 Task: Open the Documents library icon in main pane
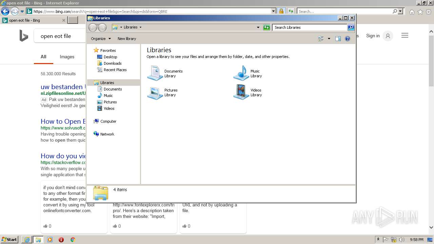[155, 73]
